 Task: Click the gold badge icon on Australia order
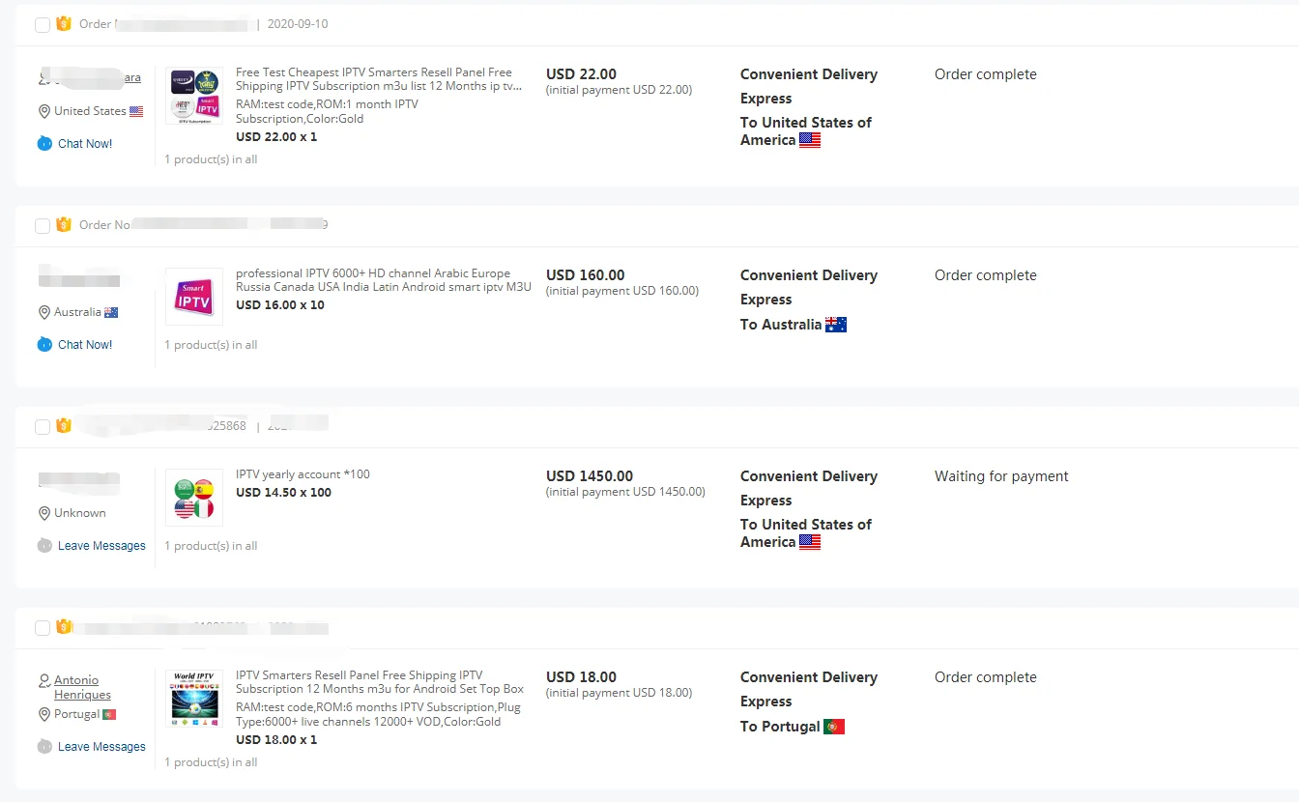pyautogui.click(x=64, y=225)
